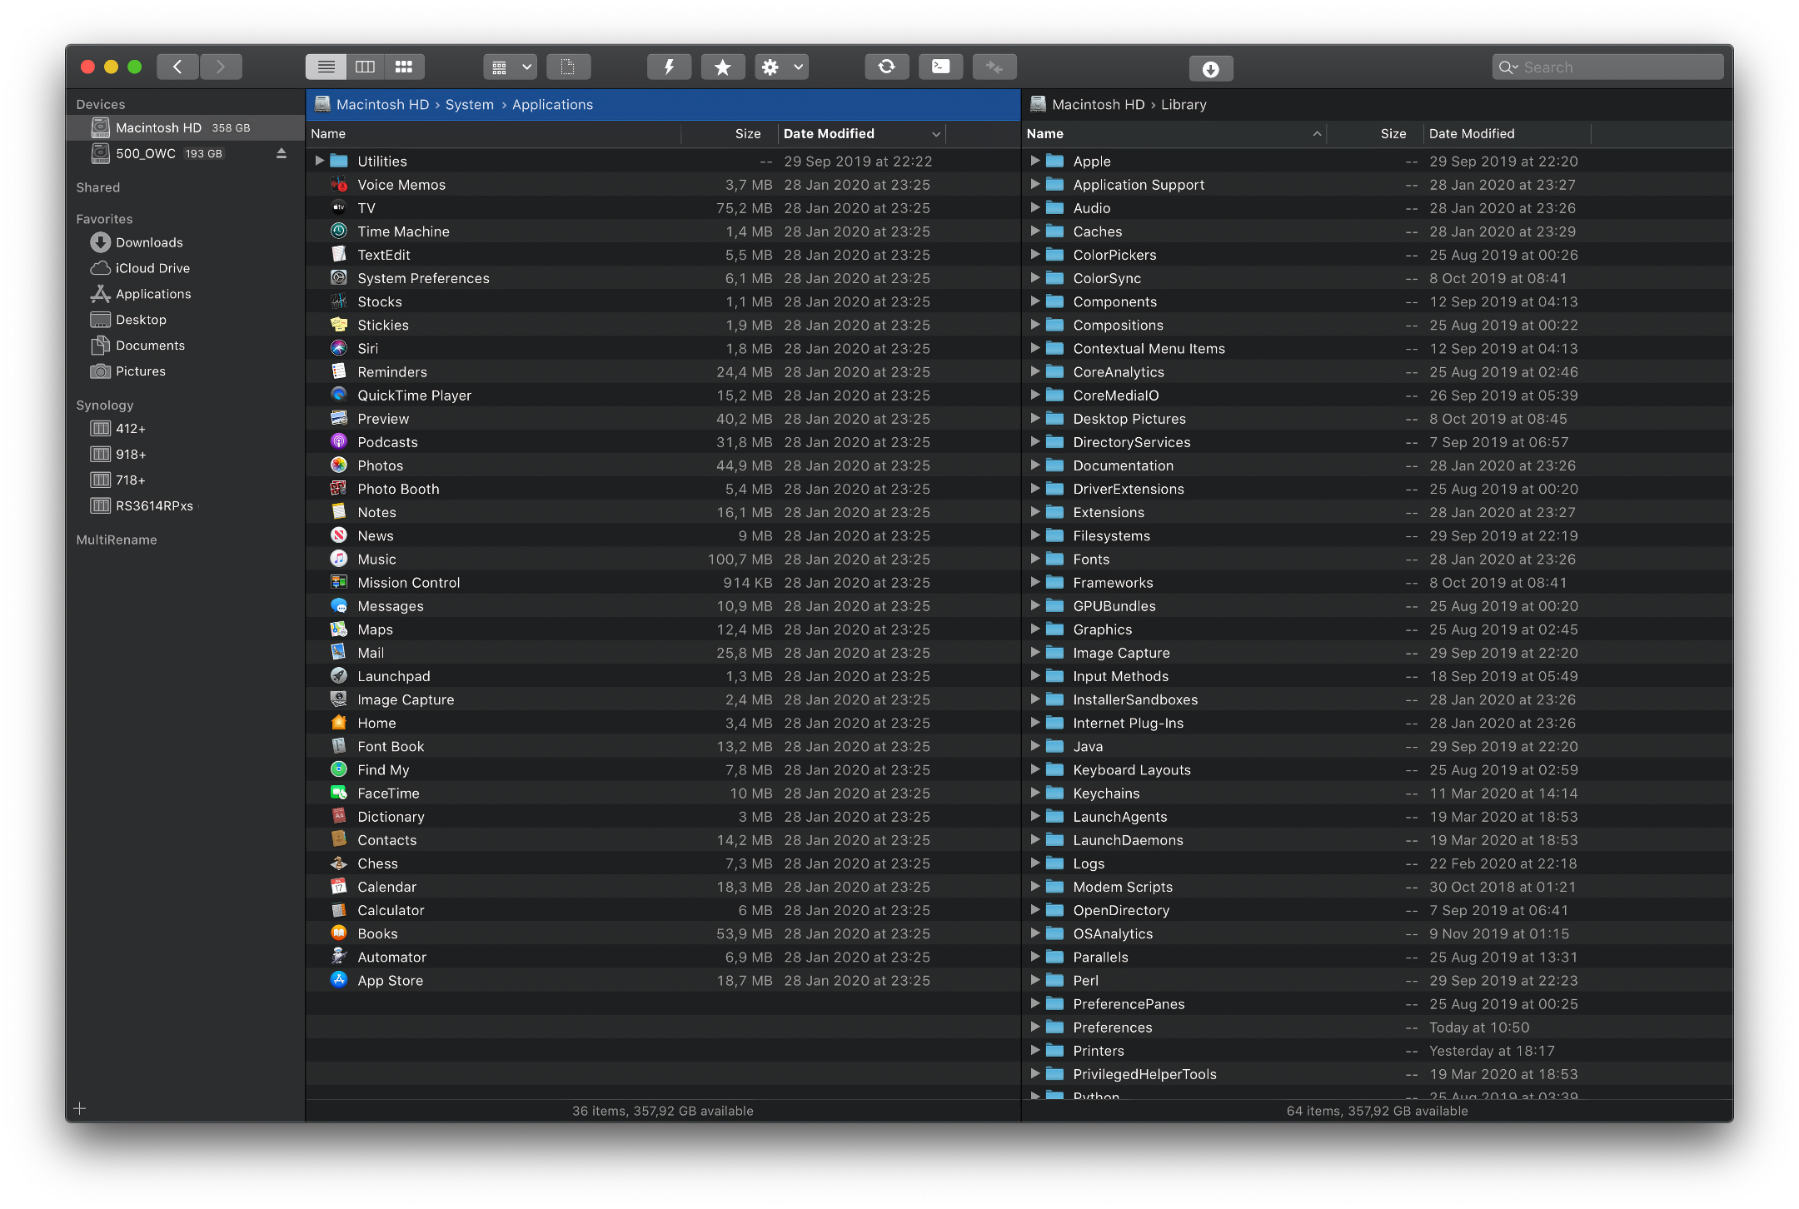Viewport: 1799px width, 1209px height.
Task: Switch to column view mode
Action: 365,67
